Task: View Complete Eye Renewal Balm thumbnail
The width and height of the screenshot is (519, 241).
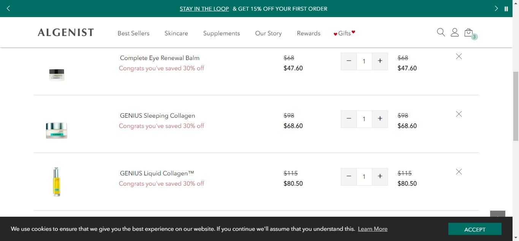Action: tap(57, 75)
